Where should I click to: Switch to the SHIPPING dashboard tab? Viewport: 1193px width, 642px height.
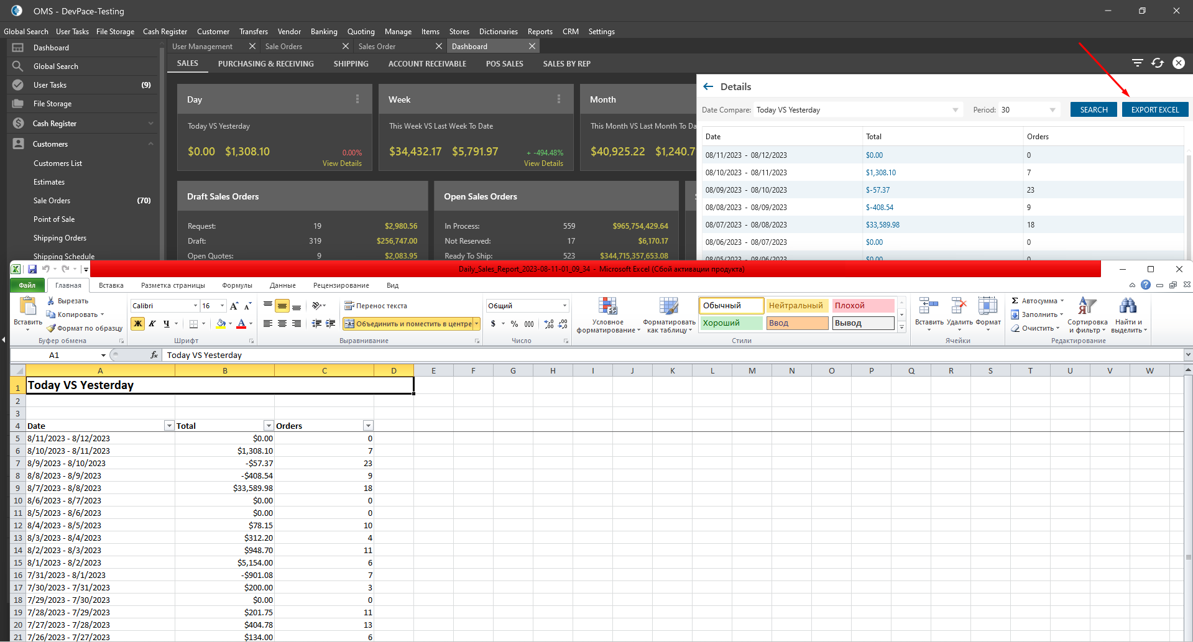point(351,63)
